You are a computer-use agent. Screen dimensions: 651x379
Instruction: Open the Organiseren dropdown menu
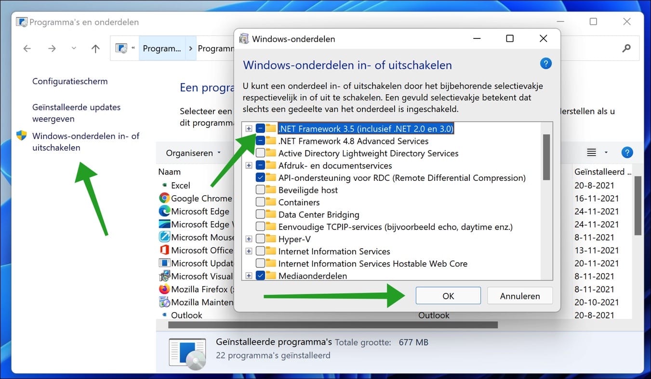pyautogui.click(x=193, y=153)
